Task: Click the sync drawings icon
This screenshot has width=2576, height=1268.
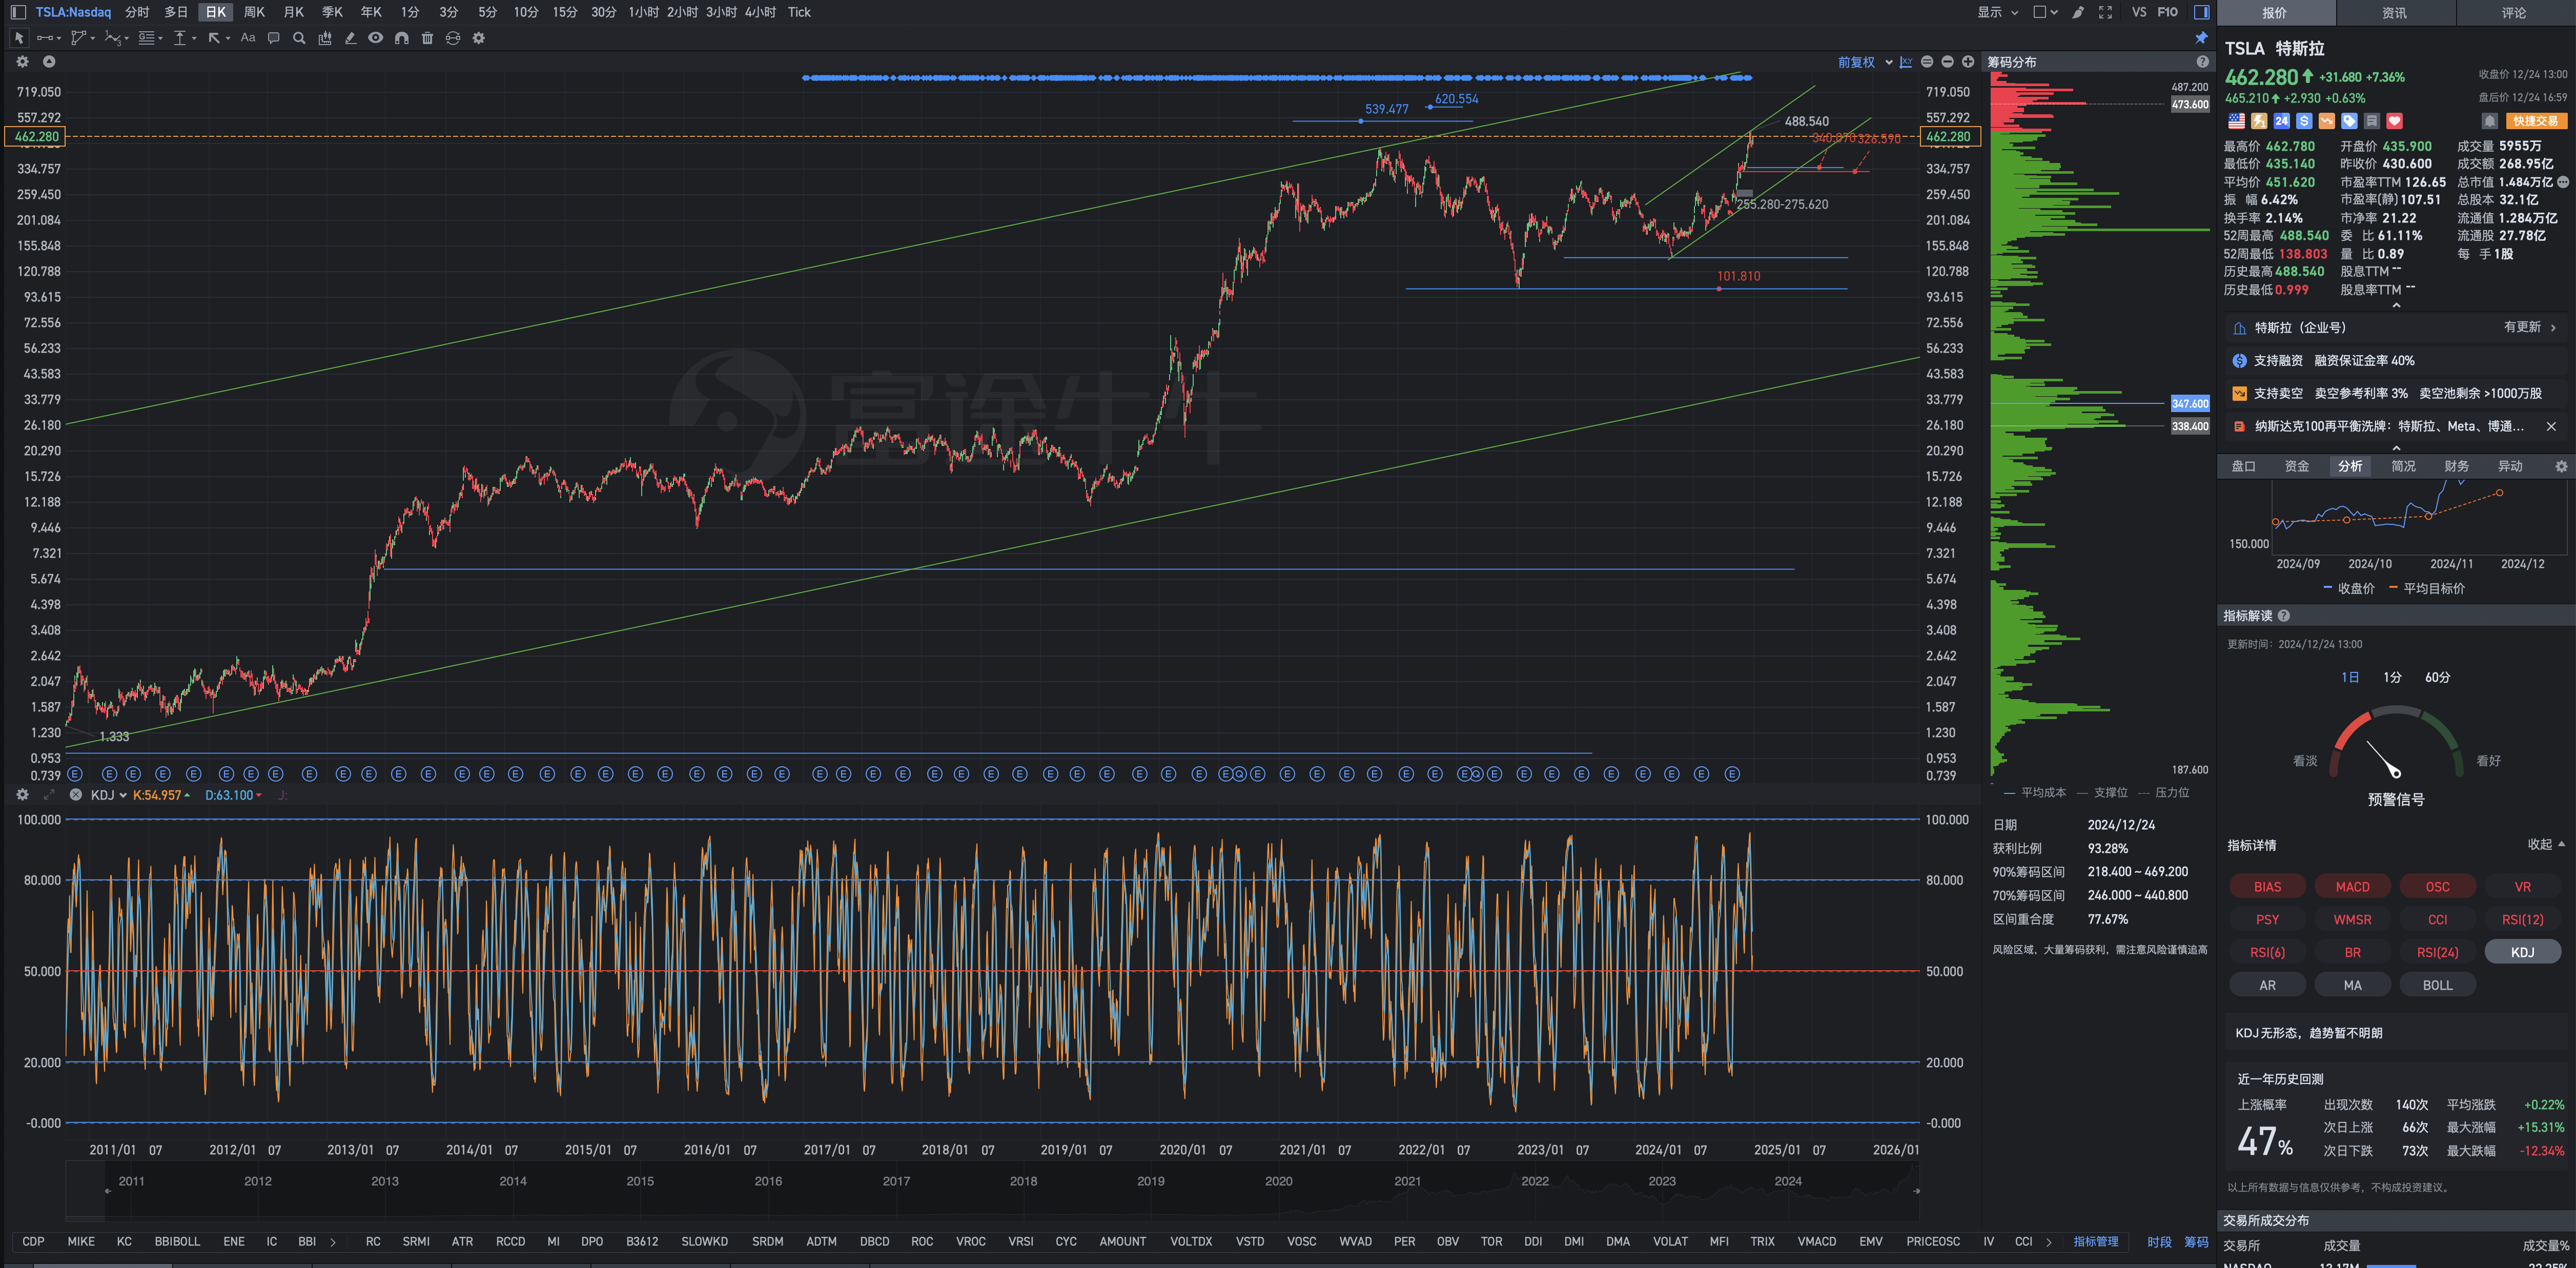Action: pyautogui.click(x=453, y=38)
